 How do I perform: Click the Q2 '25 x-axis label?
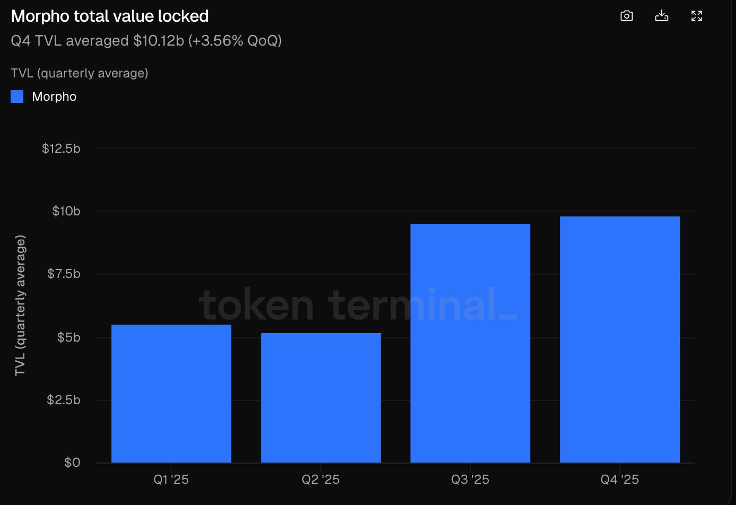(321, 480)
